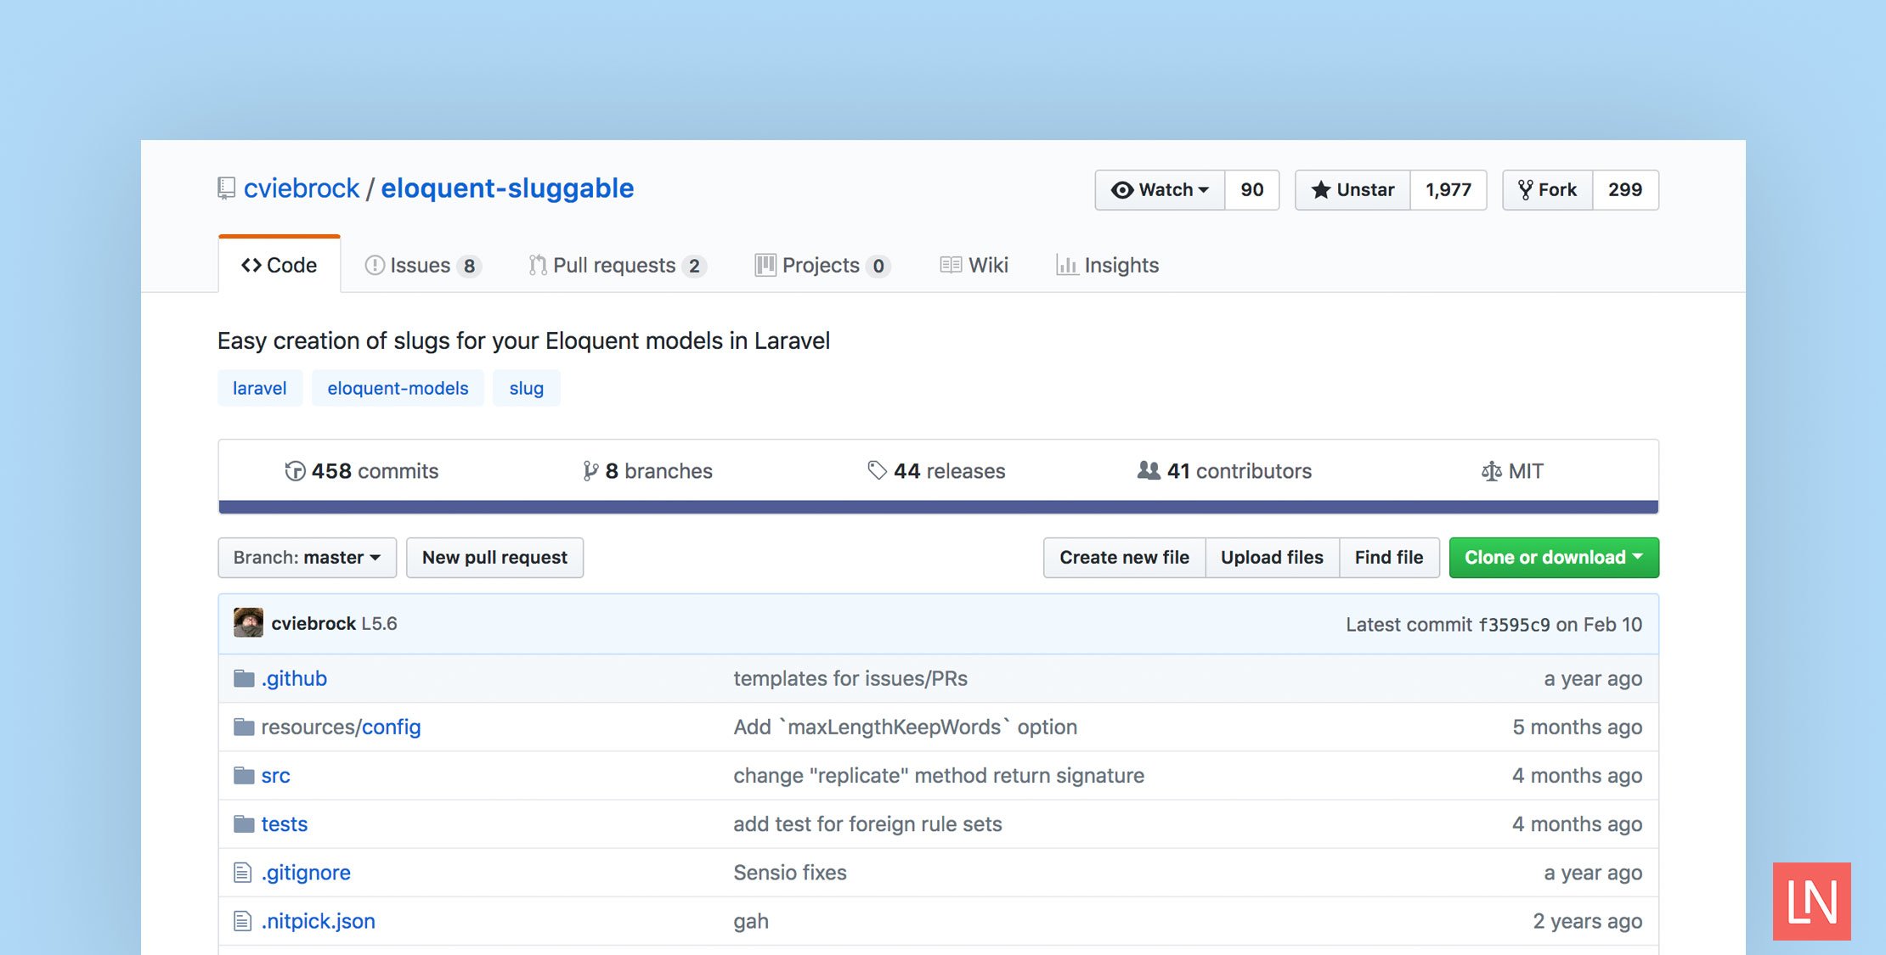Open the Pull requests tab
1886x955 pixels.
pos(618,266)
